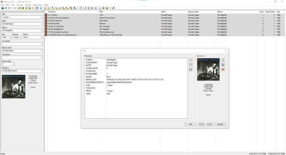
Task: Click Add cover icon in Tags dialog
Action: (223, 60)
